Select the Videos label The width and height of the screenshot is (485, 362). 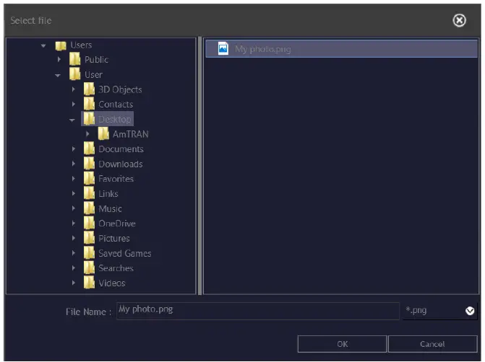(111, 283)
